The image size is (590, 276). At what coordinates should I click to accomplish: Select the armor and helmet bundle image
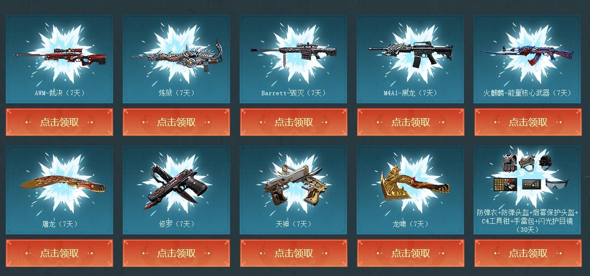pyautogui.click(x=531, y=174)
